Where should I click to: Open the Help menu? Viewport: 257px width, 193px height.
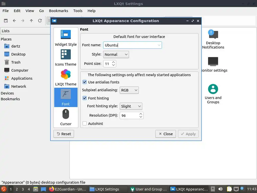91,11
